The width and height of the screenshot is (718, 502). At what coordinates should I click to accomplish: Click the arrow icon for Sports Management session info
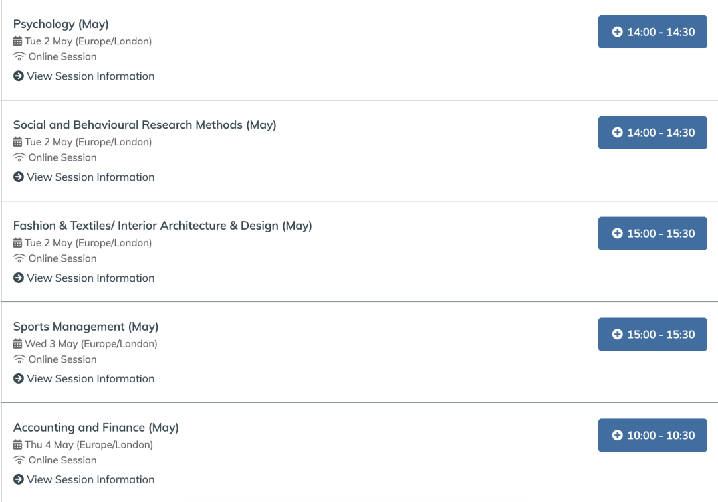19,378
